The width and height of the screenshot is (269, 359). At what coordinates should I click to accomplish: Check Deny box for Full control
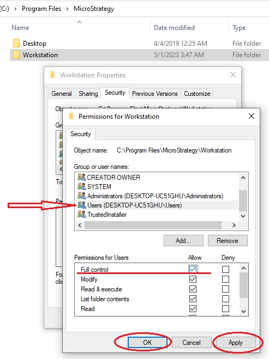225,269
